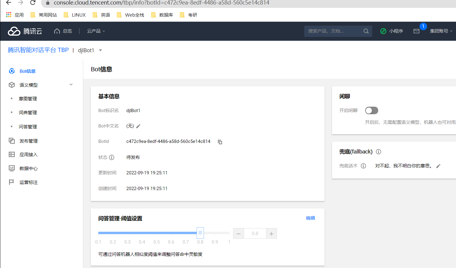Edit Bot中文名 with pencil icon
Viewport: 456px width, 268px height.
pos(138,126)
